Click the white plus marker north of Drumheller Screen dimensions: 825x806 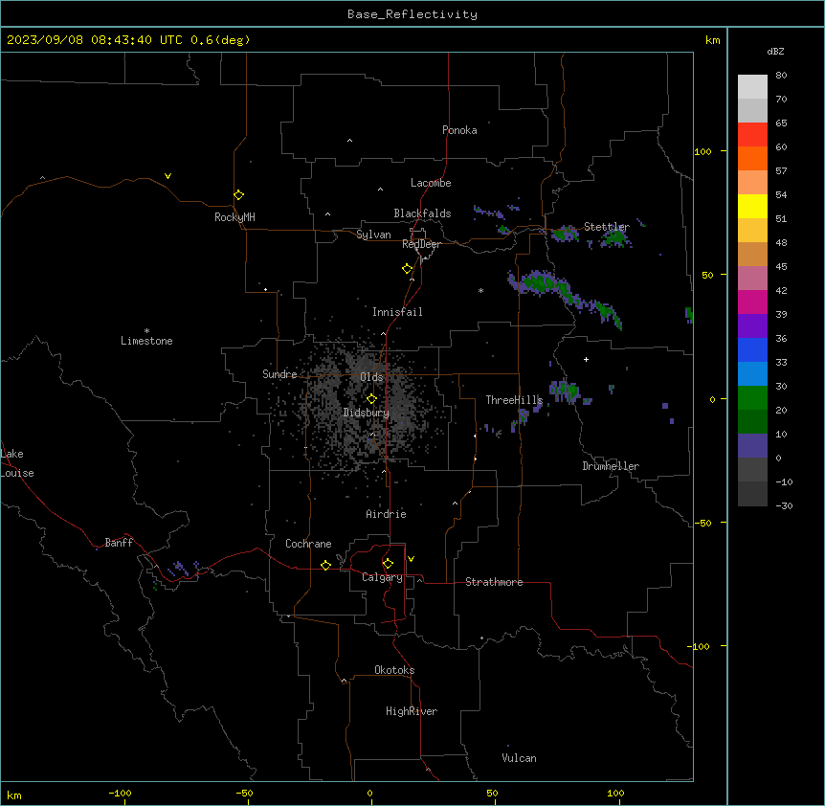pos(586,359)
